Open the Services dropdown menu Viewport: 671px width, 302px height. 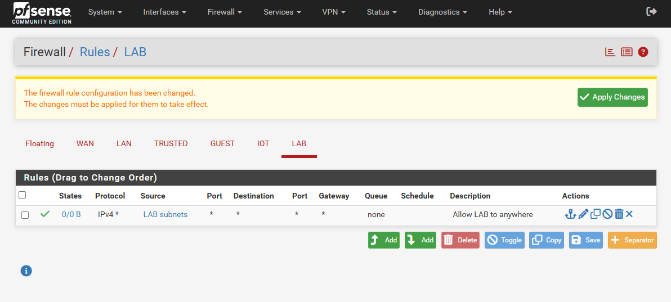click(x=282, y=12)
